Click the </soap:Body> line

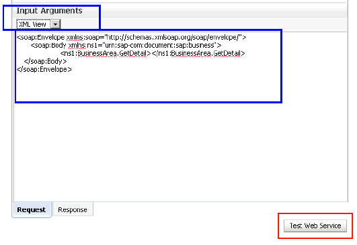point(45,61)
